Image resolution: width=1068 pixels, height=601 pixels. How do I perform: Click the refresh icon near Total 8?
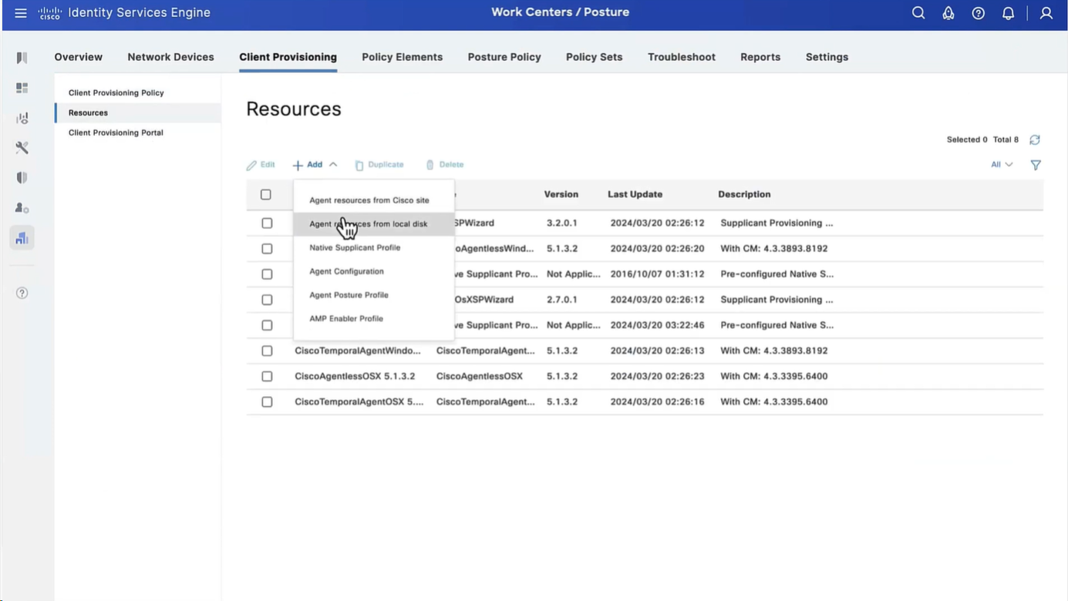click(x=1035, y=140)
